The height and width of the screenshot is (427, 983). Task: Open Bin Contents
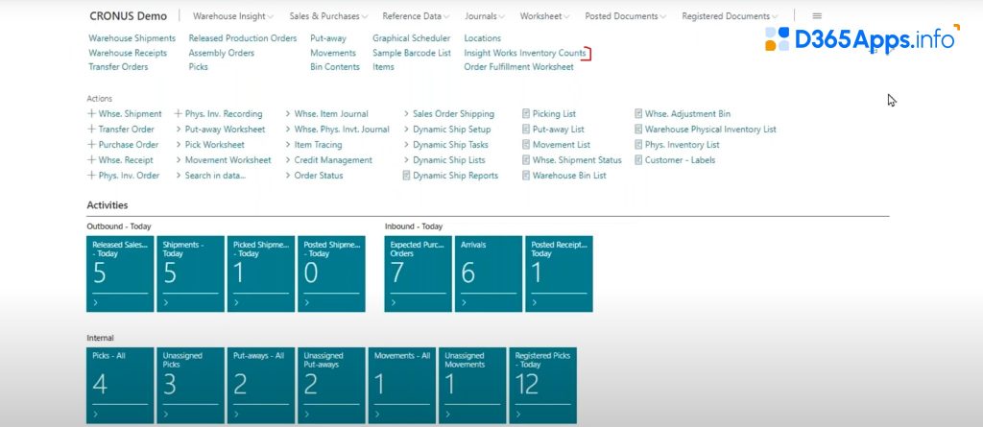coord(335,66)
